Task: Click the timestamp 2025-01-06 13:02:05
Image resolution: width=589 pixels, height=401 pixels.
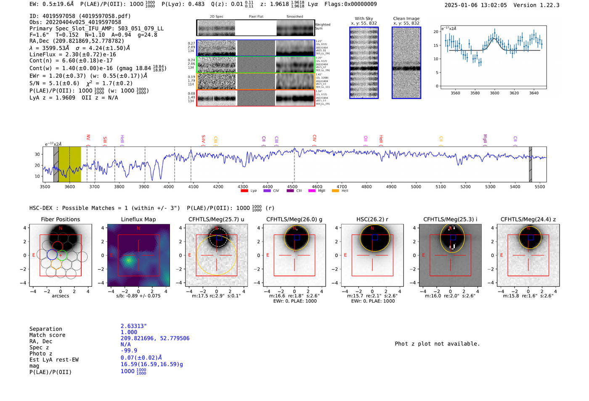Action: (x=475, y=5)
